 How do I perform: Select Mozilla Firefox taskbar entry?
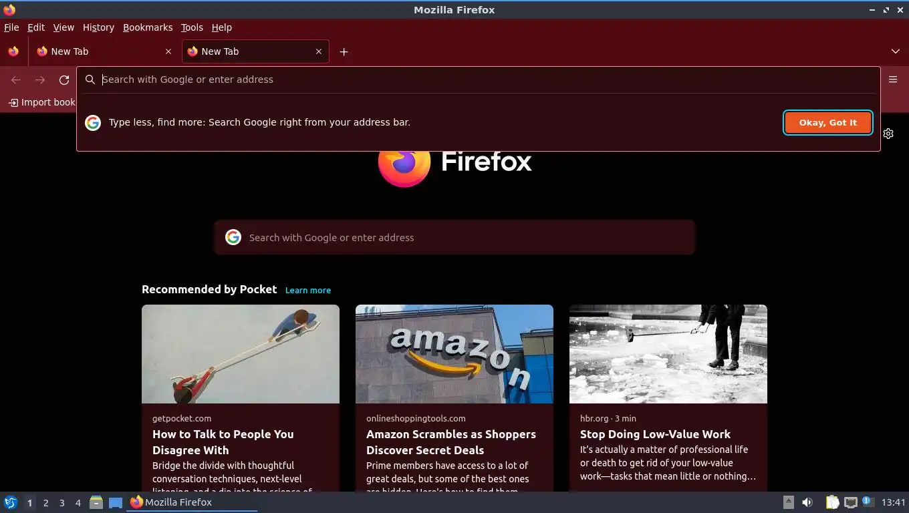coord(192,502)
